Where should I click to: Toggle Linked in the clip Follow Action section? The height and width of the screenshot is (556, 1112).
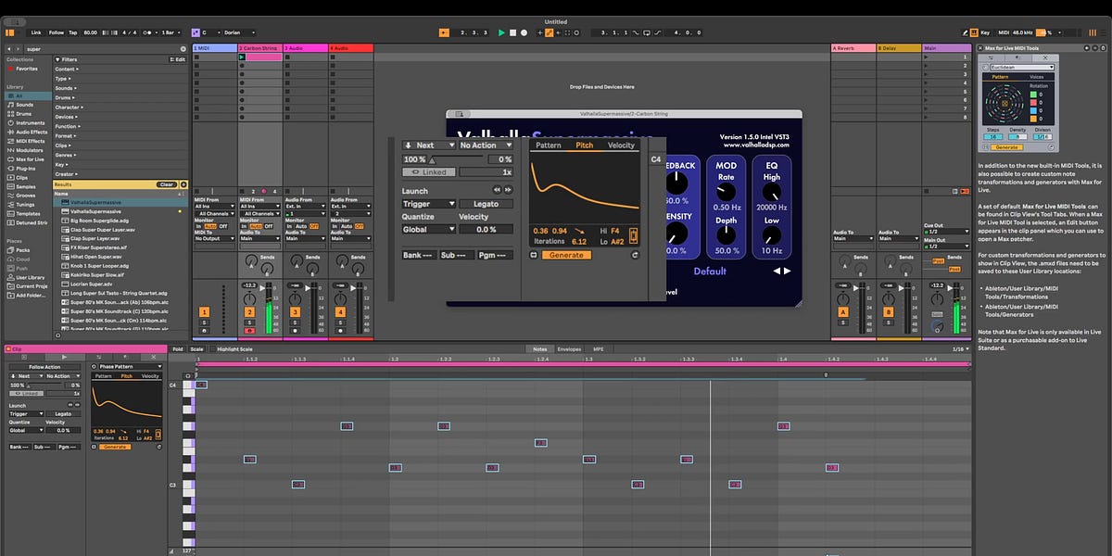pyautogui.click(x=25, y=393)
